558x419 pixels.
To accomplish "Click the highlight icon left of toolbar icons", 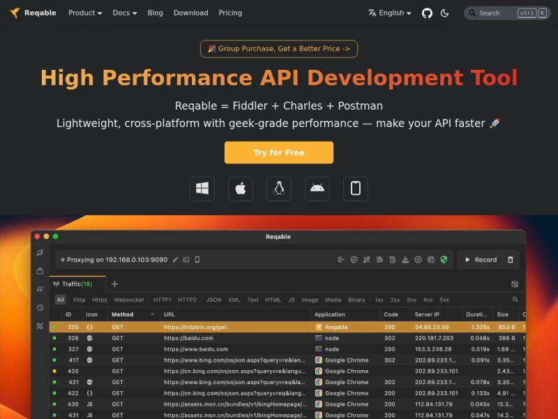I will (x=340, y=260).
